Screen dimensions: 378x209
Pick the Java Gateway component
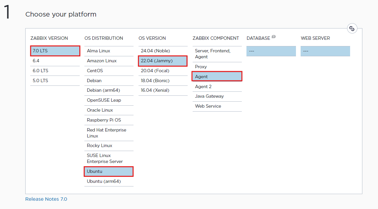coord(217,96)
